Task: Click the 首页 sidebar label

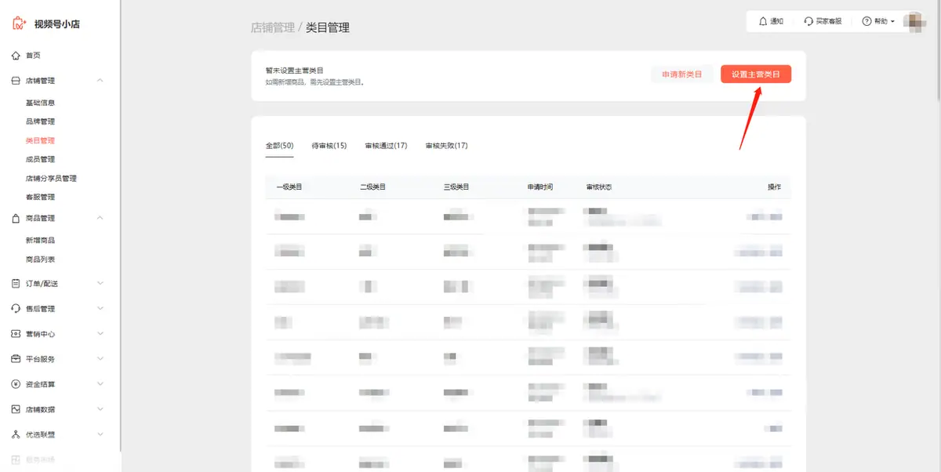Action: (33, 56)
